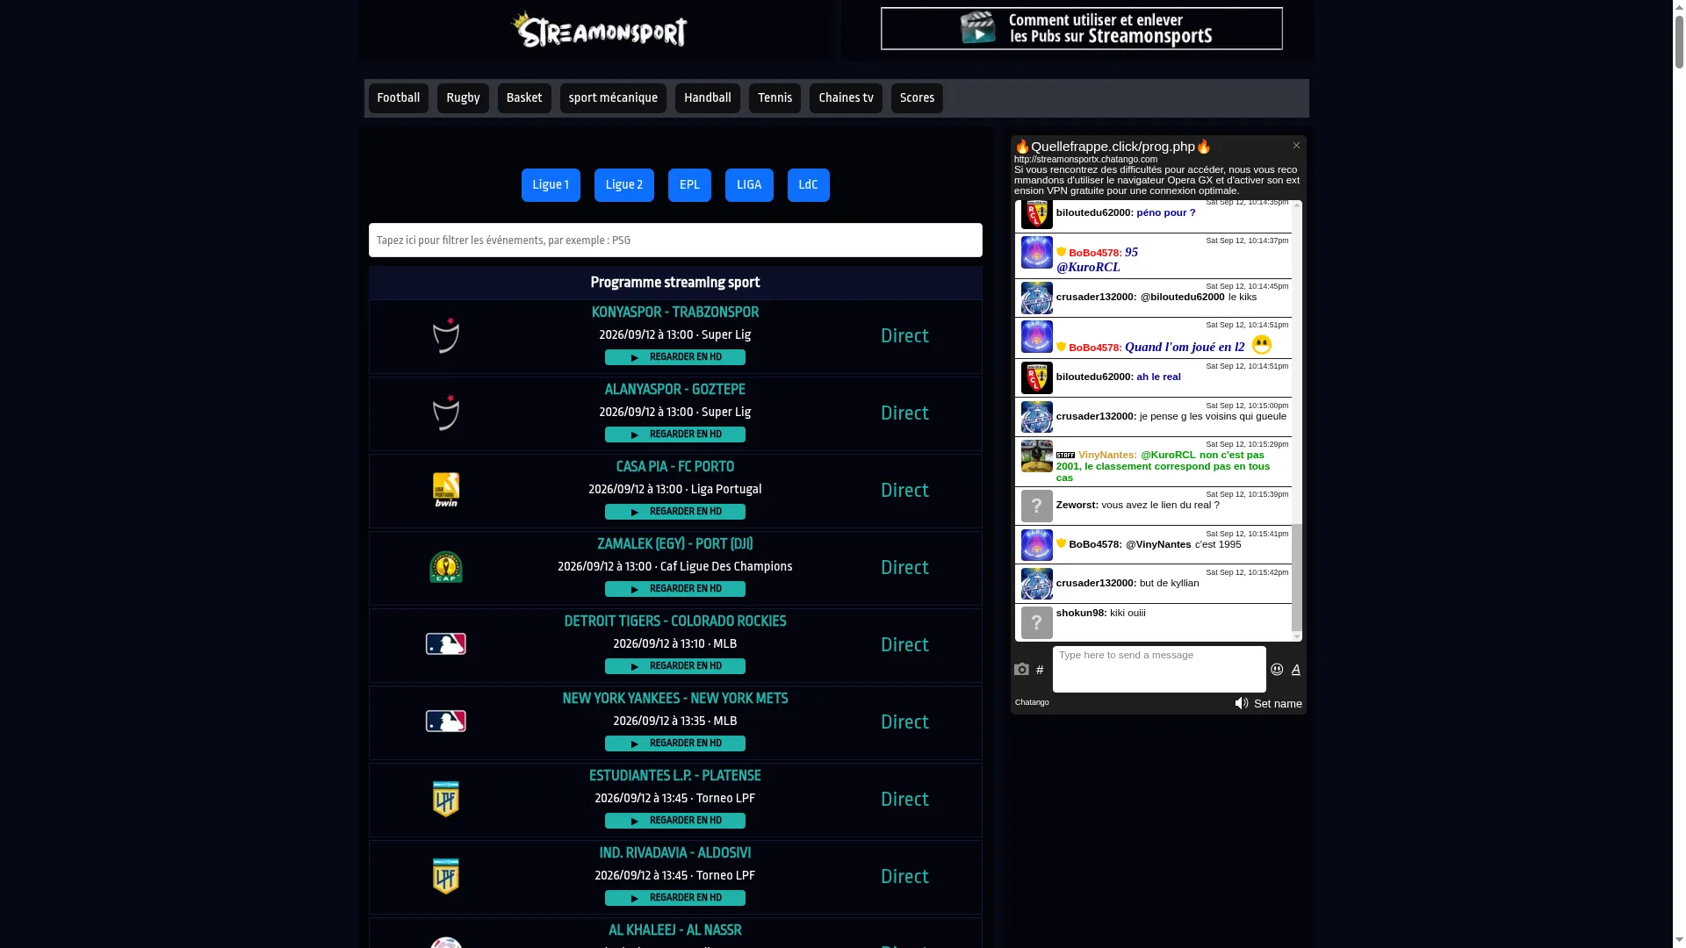Click the MLB logo beside Detroit Tigers match

(x=446, y=644)
